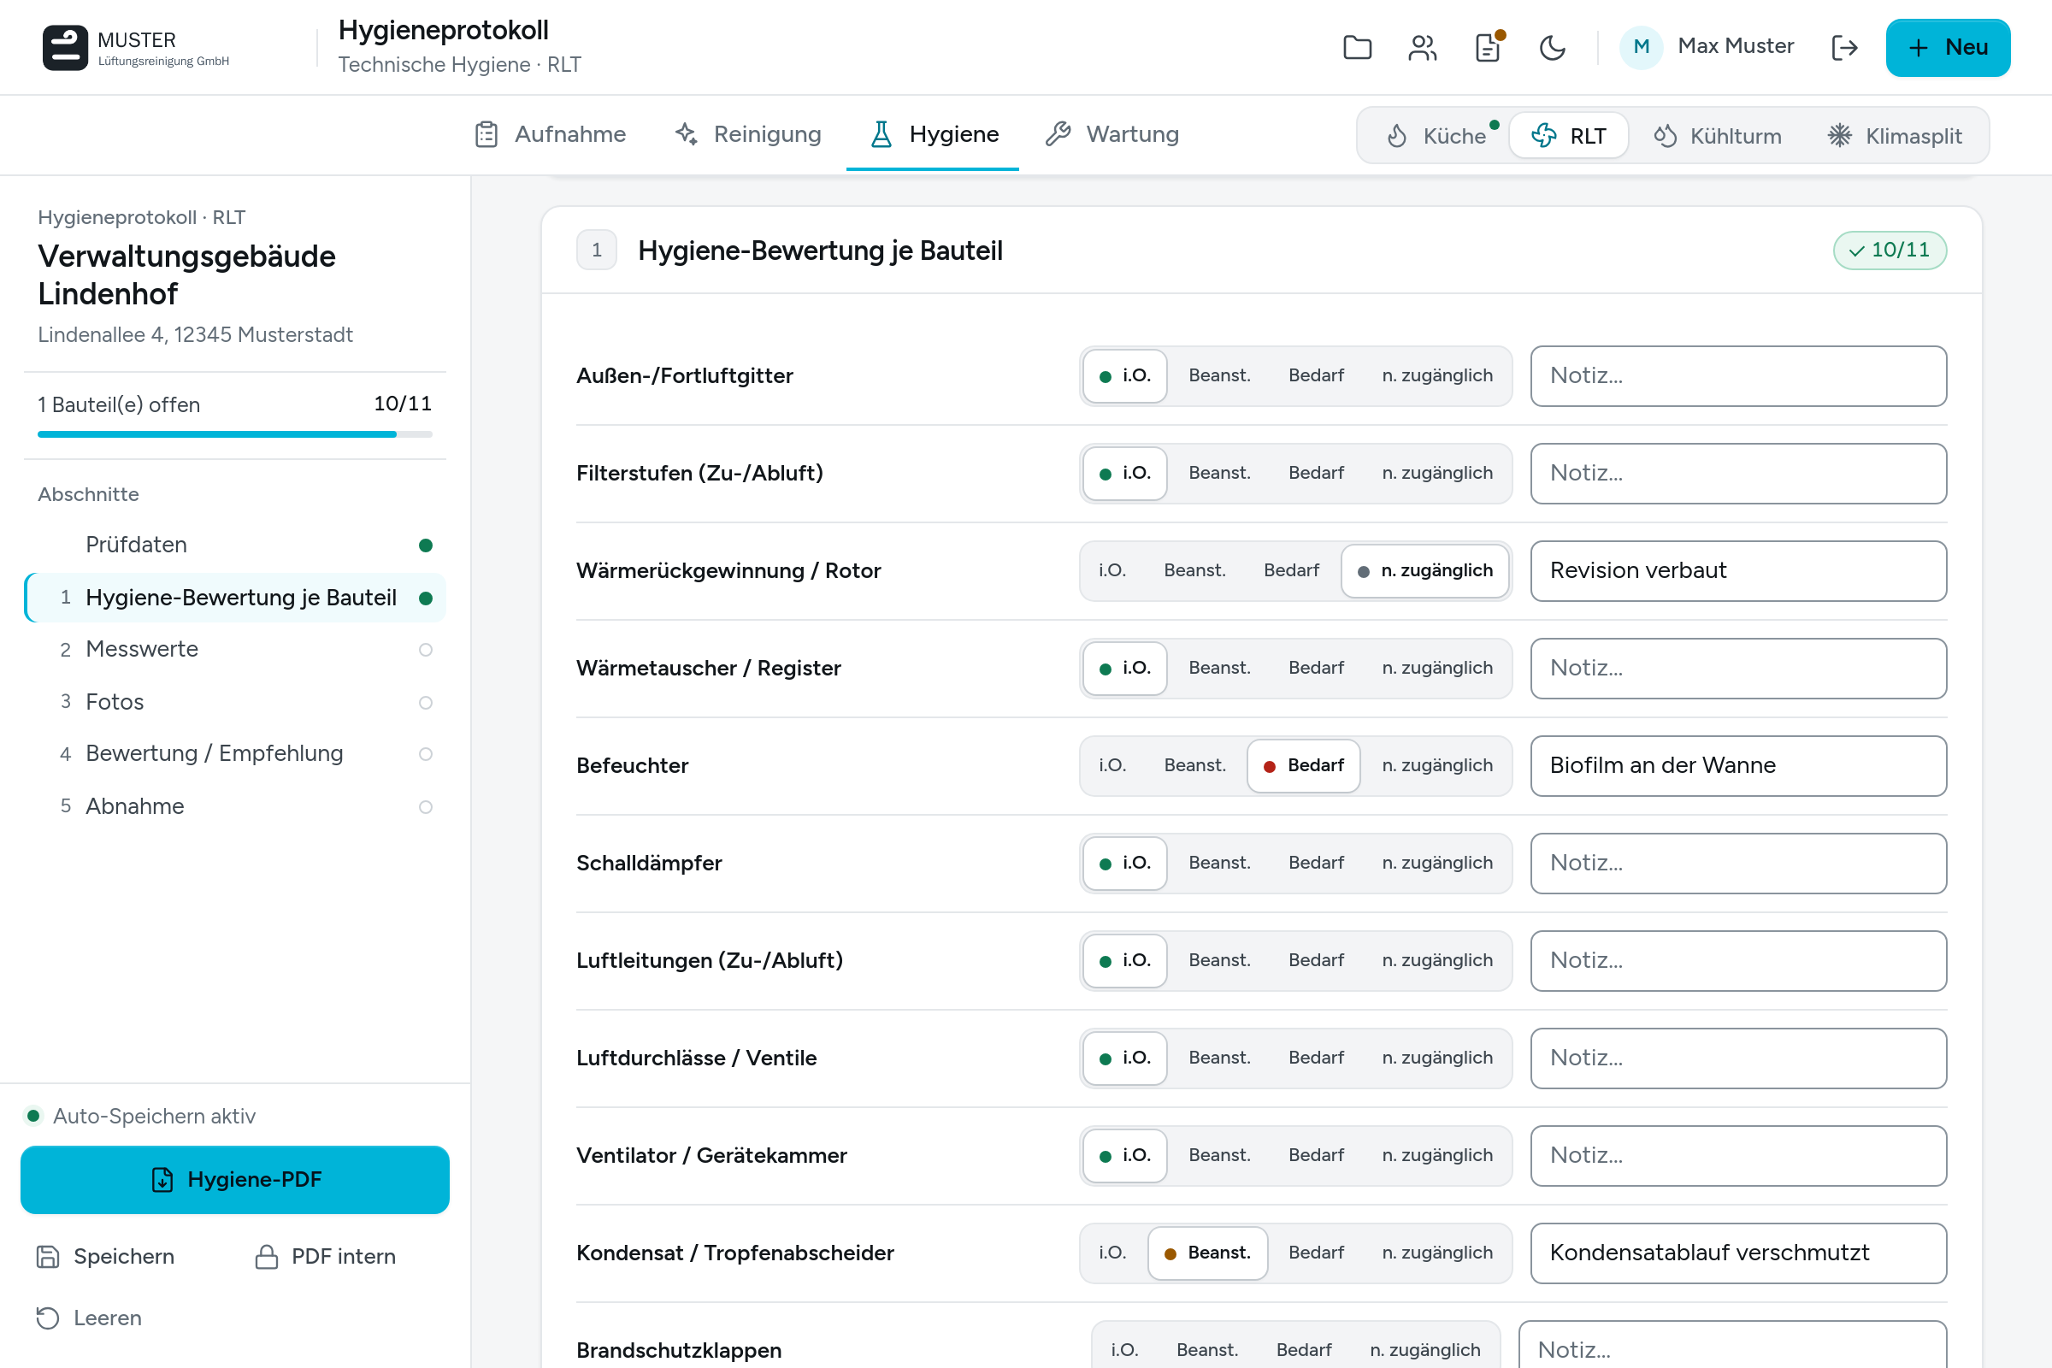
Task: Toggle dark mode moon icon
Action: (1553, 47)
